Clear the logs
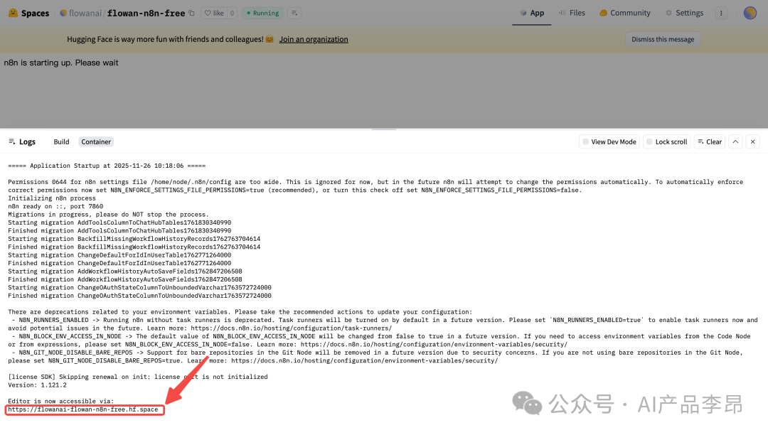The image size is (768, 435). (710, 142)
